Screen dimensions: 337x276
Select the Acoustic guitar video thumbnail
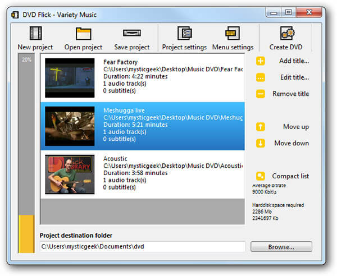pyautogui.click(x=70, y=174)
